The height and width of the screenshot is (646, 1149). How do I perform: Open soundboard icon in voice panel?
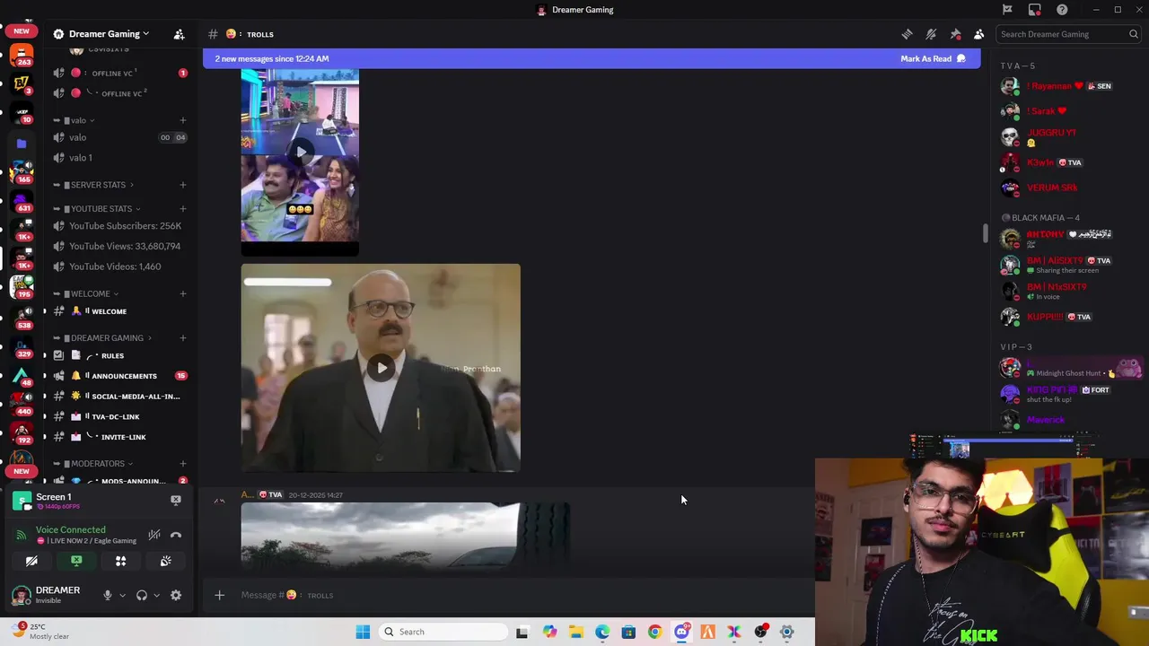165,561
